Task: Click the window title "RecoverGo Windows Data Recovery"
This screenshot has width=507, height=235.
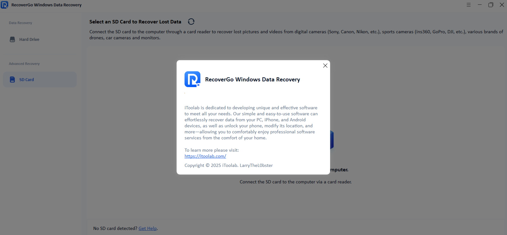Action: [x=46, y=5]
